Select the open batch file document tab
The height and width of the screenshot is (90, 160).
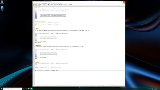[x=36, y=6]
